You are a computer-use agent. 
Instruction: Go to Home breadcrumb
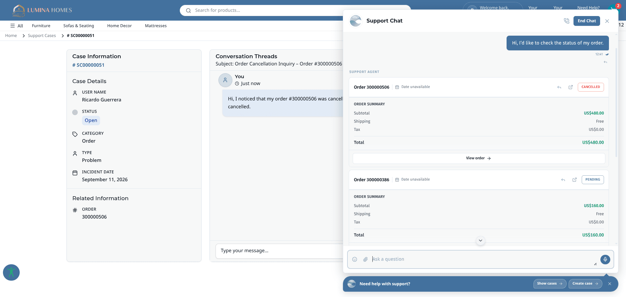click(11, 36)
